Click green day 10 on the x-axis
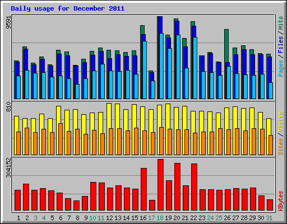Screen dimensions: 287x224 click(92, 218)
